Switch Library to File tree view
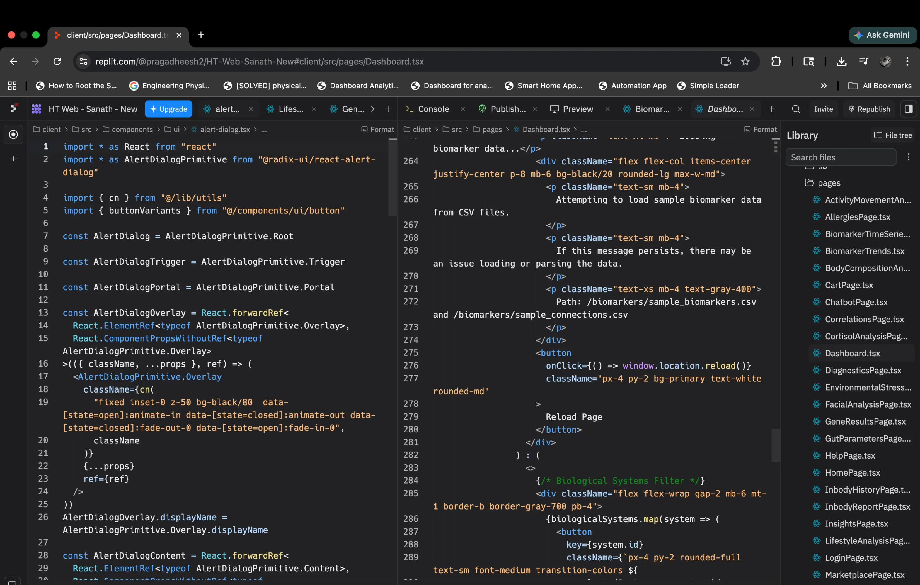The image size is (920, 585). (892, 136)
